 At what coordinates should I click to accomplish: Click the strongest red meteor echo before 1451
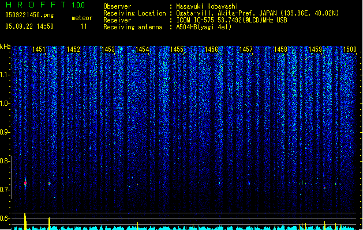25,183
